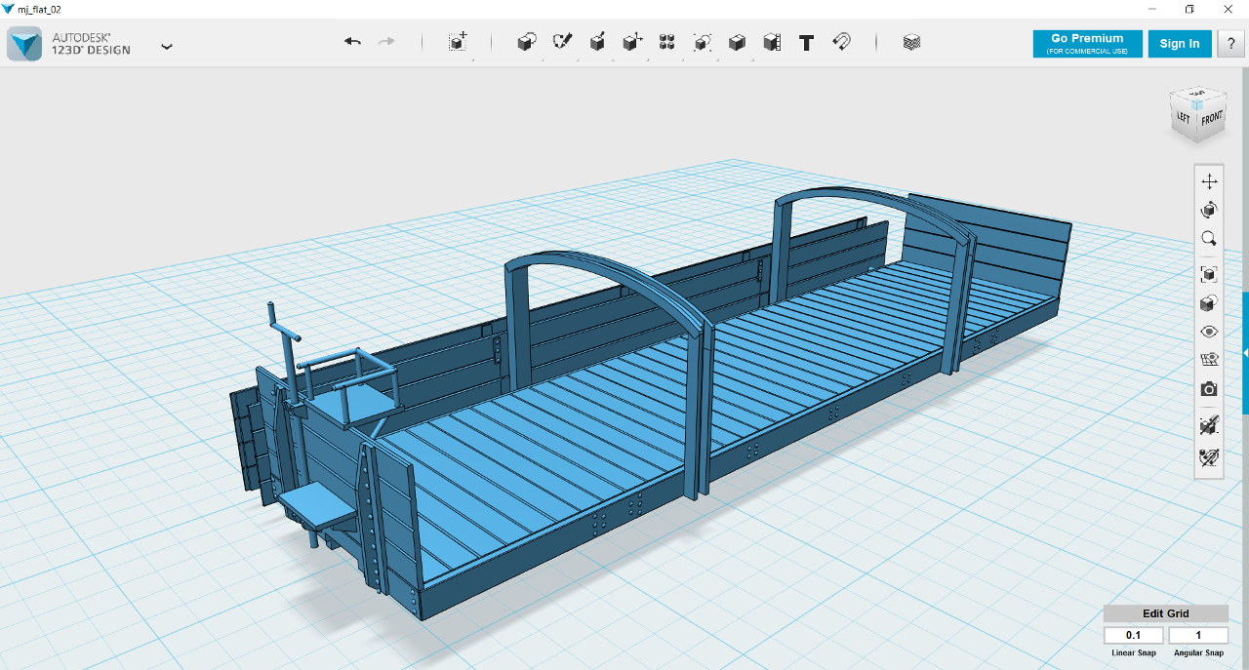The image size is (1249, 670).
Task: Select the Pan navigation tool
Action: [1209, 181]
